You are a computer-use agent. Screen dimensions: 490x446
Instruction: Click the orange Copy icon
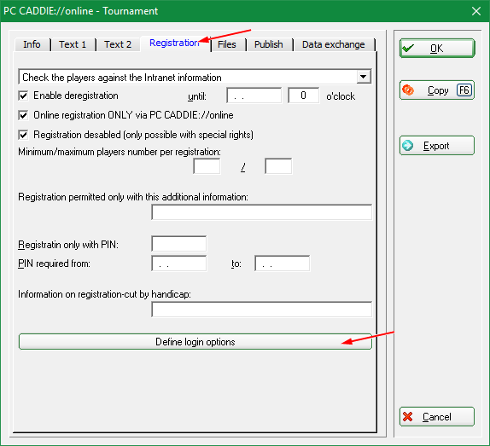pyautogui.click(x=408, y=90)
